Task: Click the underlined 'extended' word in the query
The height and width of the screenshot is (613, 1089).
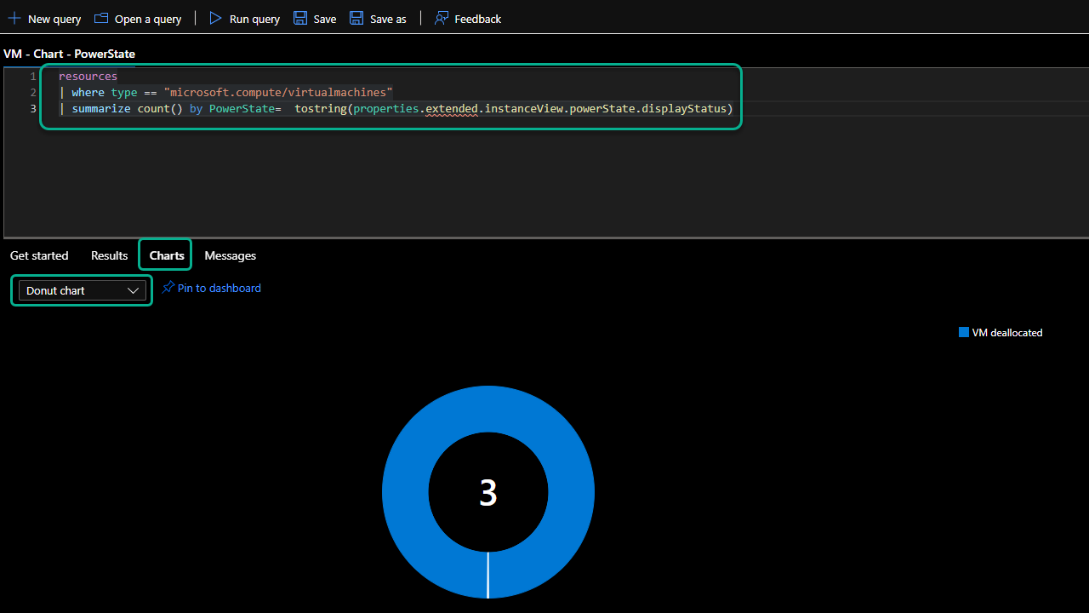Action: pos(452,109)
